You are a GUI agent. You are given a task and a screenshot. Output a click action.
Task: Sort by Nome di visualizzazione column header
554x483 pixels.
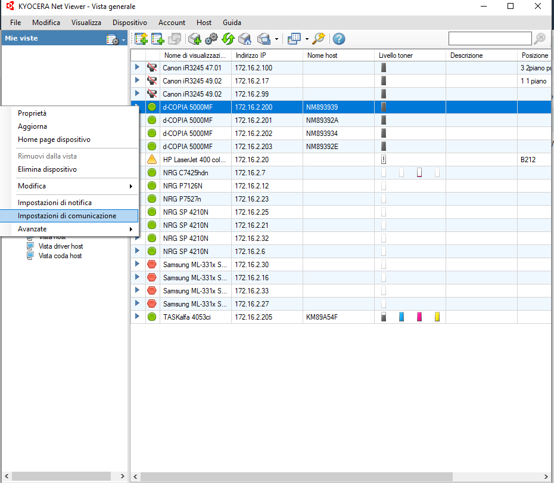(196, 55)
